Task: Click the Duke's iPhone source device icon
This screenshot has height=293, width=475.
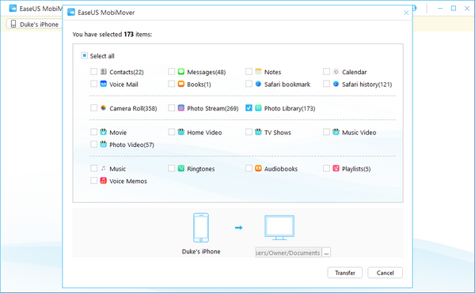Action: (201, 227)
